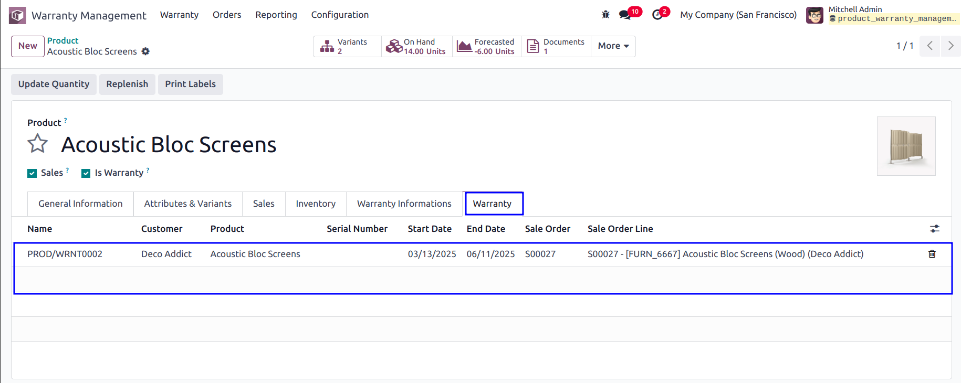
Task: Sort by End Date column header
Action: point(486,229)
